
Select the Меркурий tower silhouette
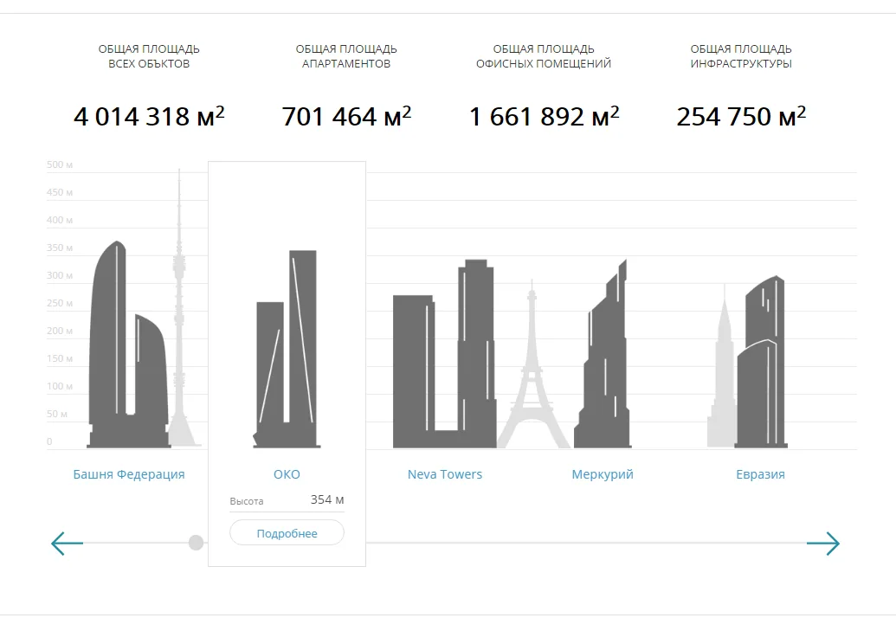[603, 353]
